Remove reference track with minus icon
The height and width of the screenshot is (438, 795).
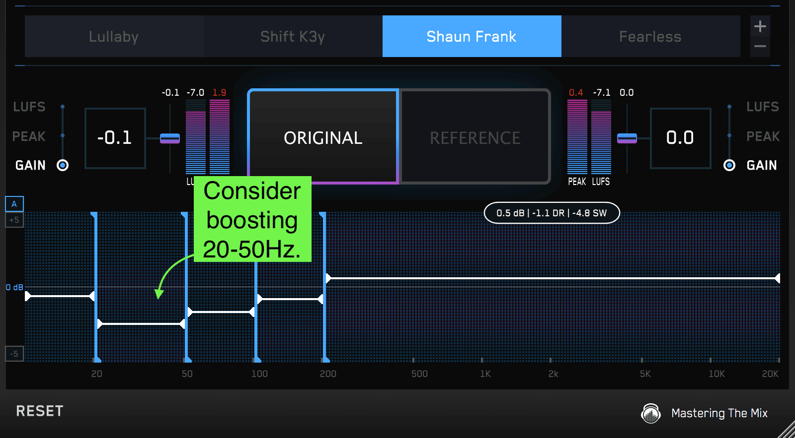(760, 47)
